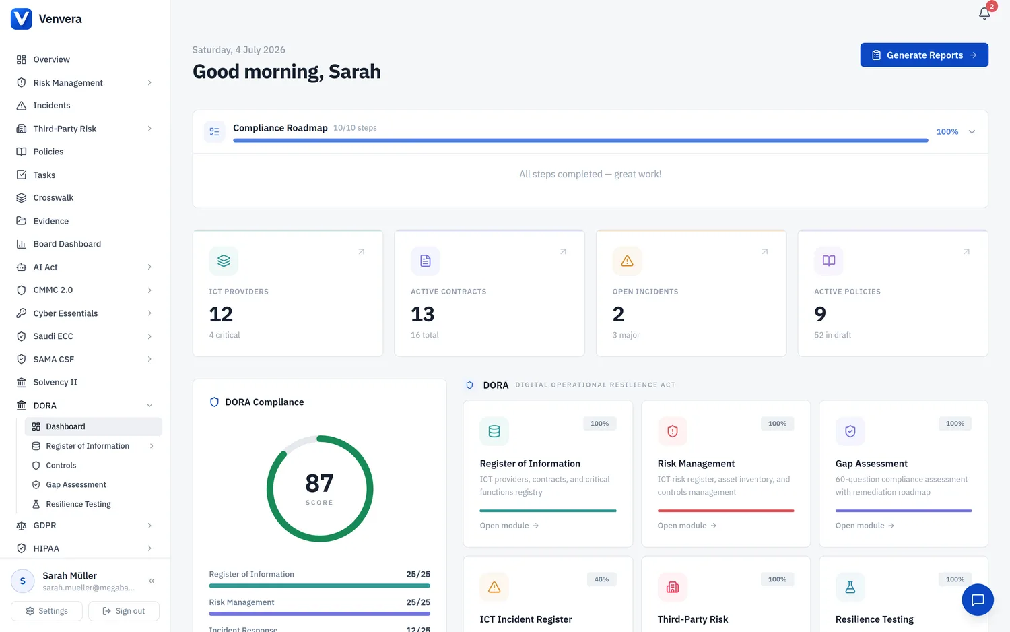
Task: Click Risk Management 25/25 progress bar
Action: [x=319, y=614]
